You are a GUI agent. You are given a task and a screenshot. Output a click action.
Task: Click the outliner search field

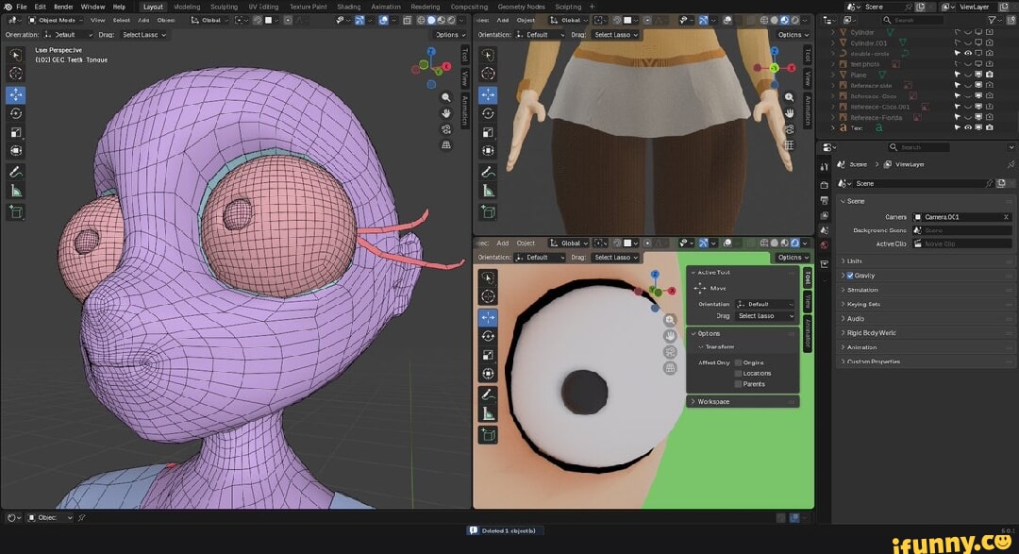tap(912, 20)
